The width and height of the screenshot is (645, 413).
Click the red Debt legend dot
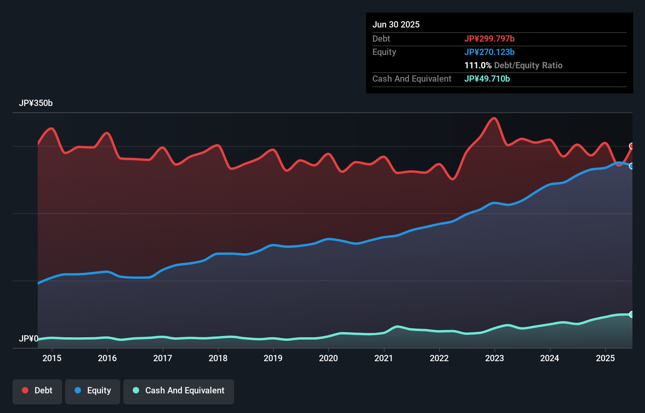tap(24, 390)
